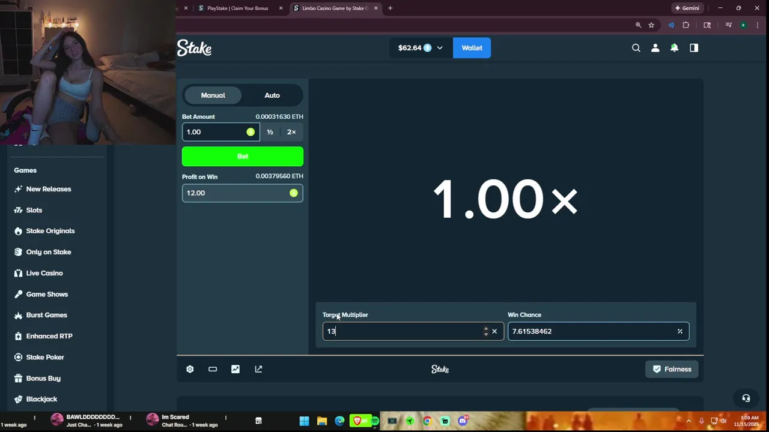Screen dimensions: 769x432
Task: Bookmark the page with star icon
Action: coord(651,25)
